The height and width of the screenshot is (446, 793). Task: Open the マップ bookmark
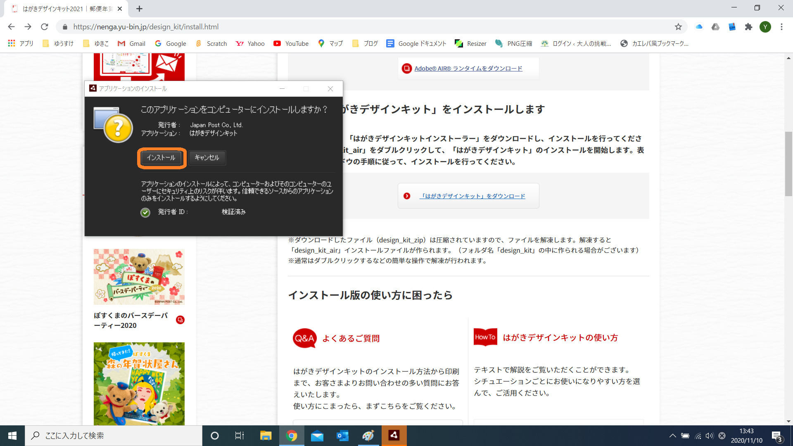point(330,43)
